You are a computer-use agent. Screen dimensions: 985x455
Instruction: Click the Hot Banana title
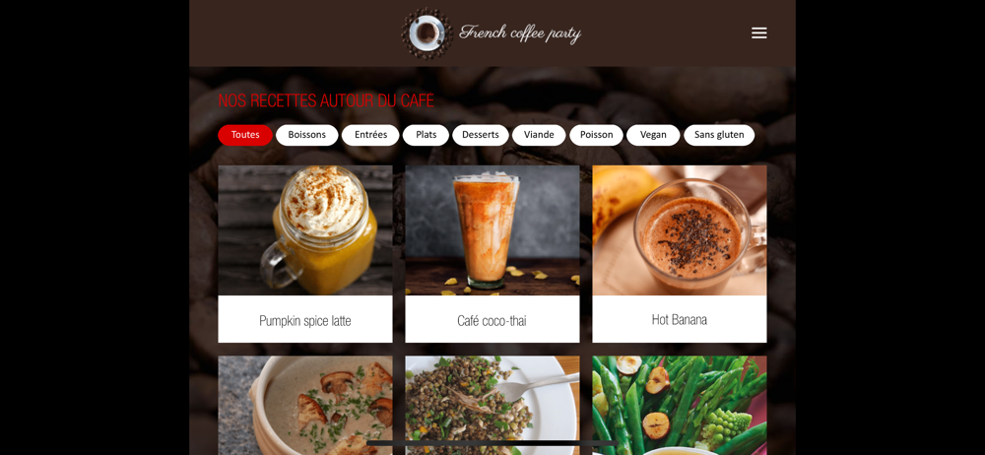pyautogui.click(x=680, y=319)
